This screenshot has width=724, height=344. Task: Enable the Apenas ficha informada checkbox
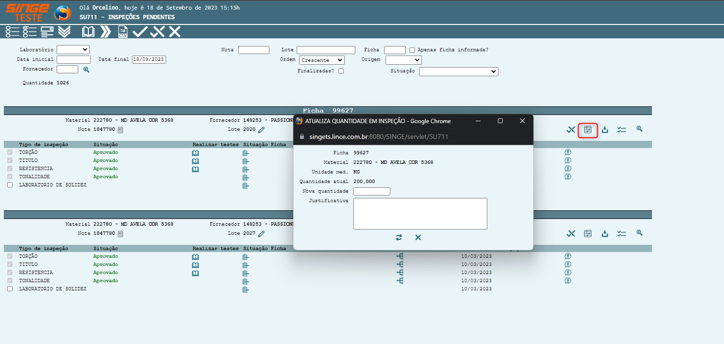(412, 50)
